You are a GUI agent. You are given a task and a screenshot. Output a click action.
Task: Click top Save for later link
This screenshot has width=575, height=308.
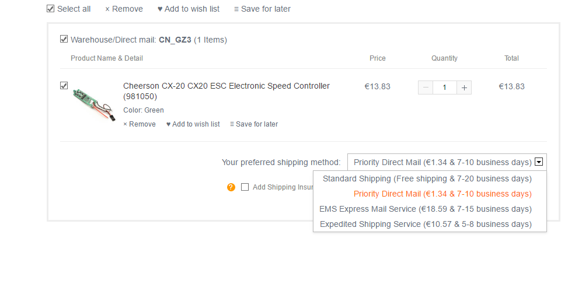pos(262,9)
